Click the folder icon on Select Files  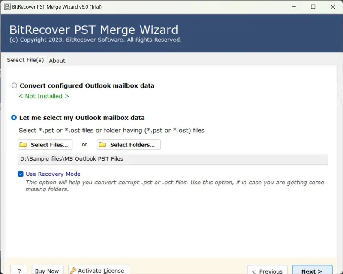[x=23, y=145]
